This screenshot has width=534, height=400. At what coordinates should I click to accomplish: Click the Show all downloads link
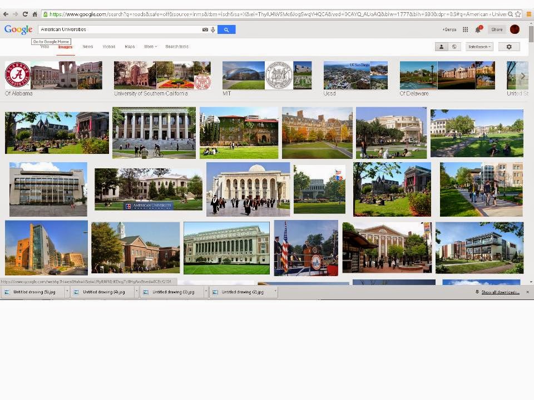pyautogui.click(x=500, y=292)
